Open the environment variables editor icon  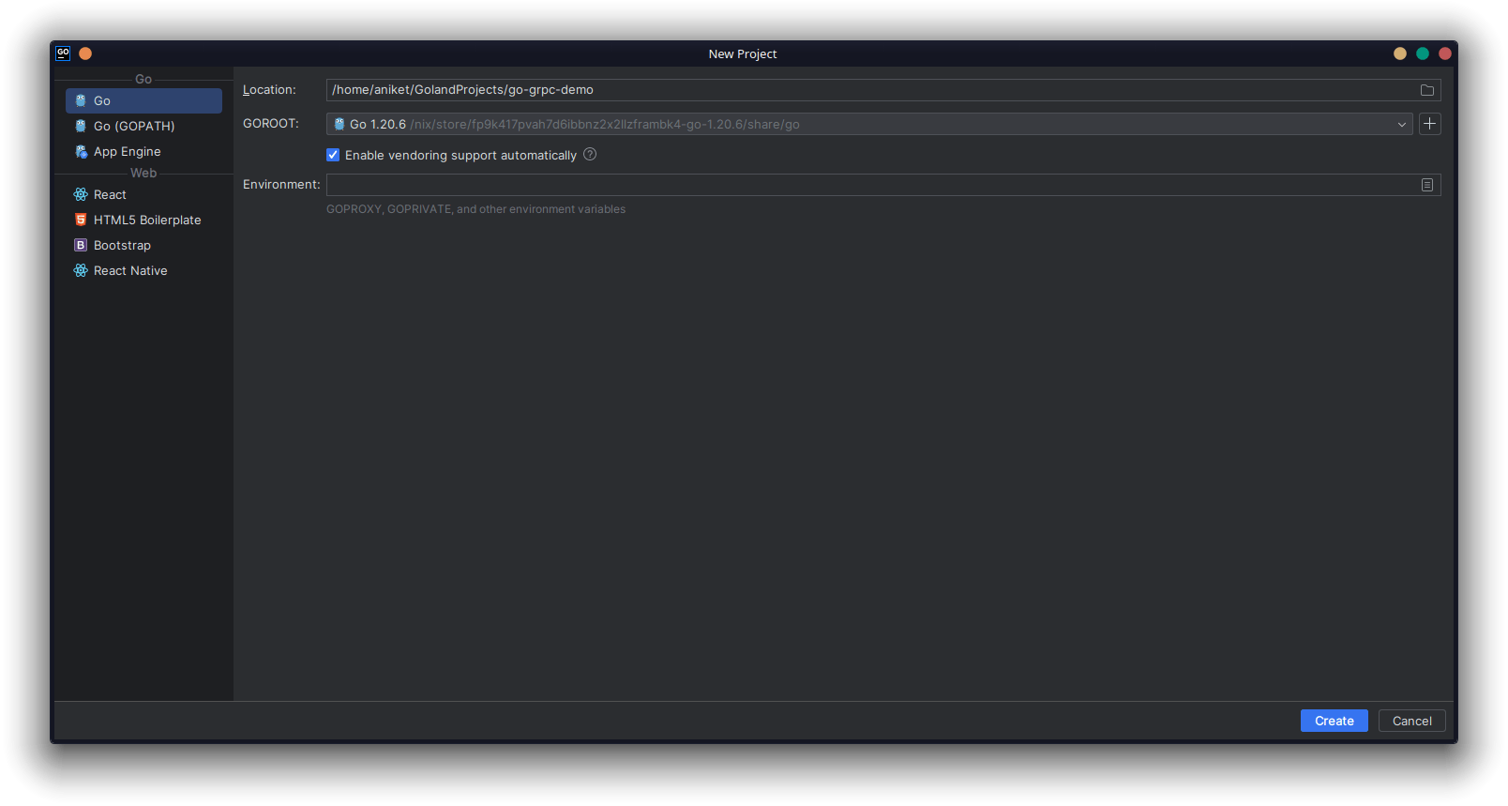pos(1426,185)
